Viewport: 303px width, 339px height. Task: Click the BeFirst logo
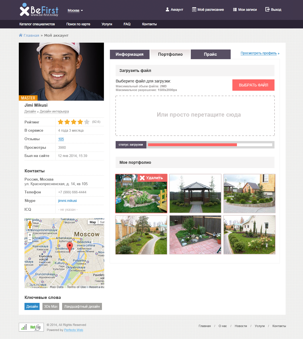39,10
